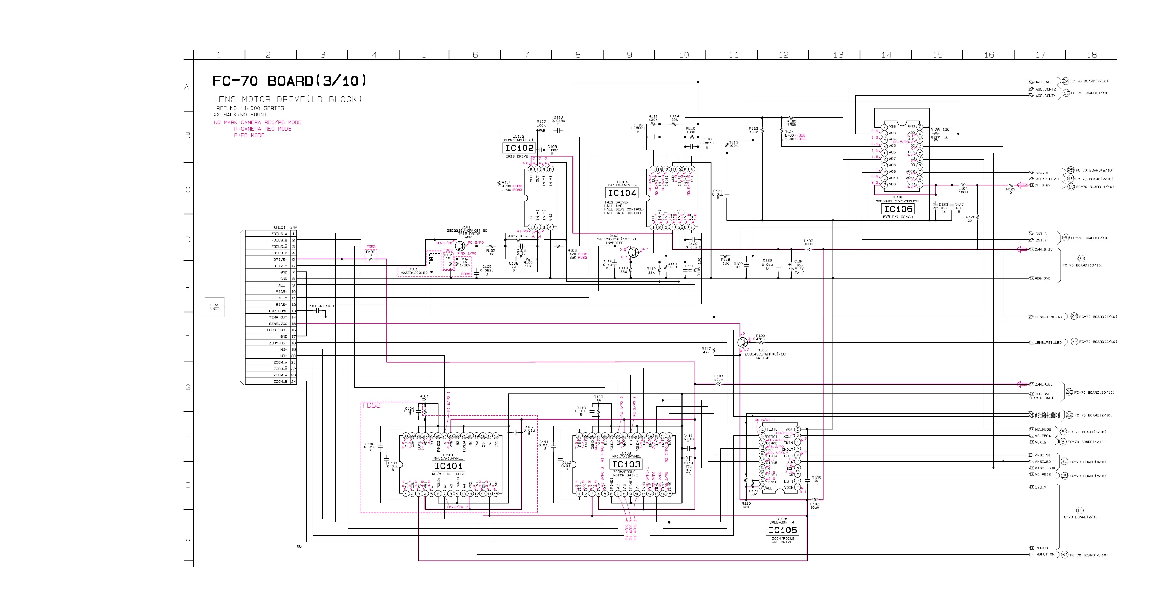Image resolution: width=1164 pixels, height=595 pixels.
Task: Click the column 10 grid header
Action: pos(684,54)
